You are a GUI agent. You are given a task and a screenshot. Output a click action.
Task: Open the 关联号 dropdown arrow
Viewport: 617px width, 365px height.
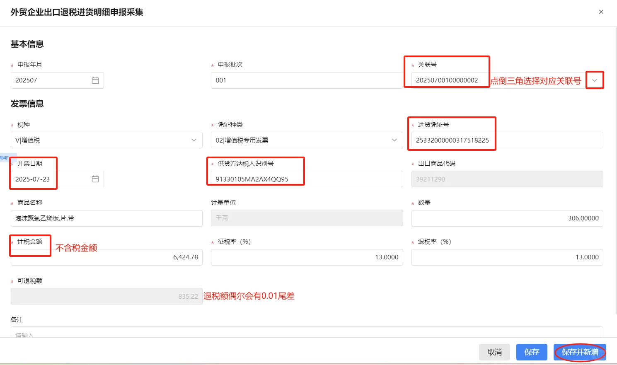pyautogui.click(x=595, y=80)
